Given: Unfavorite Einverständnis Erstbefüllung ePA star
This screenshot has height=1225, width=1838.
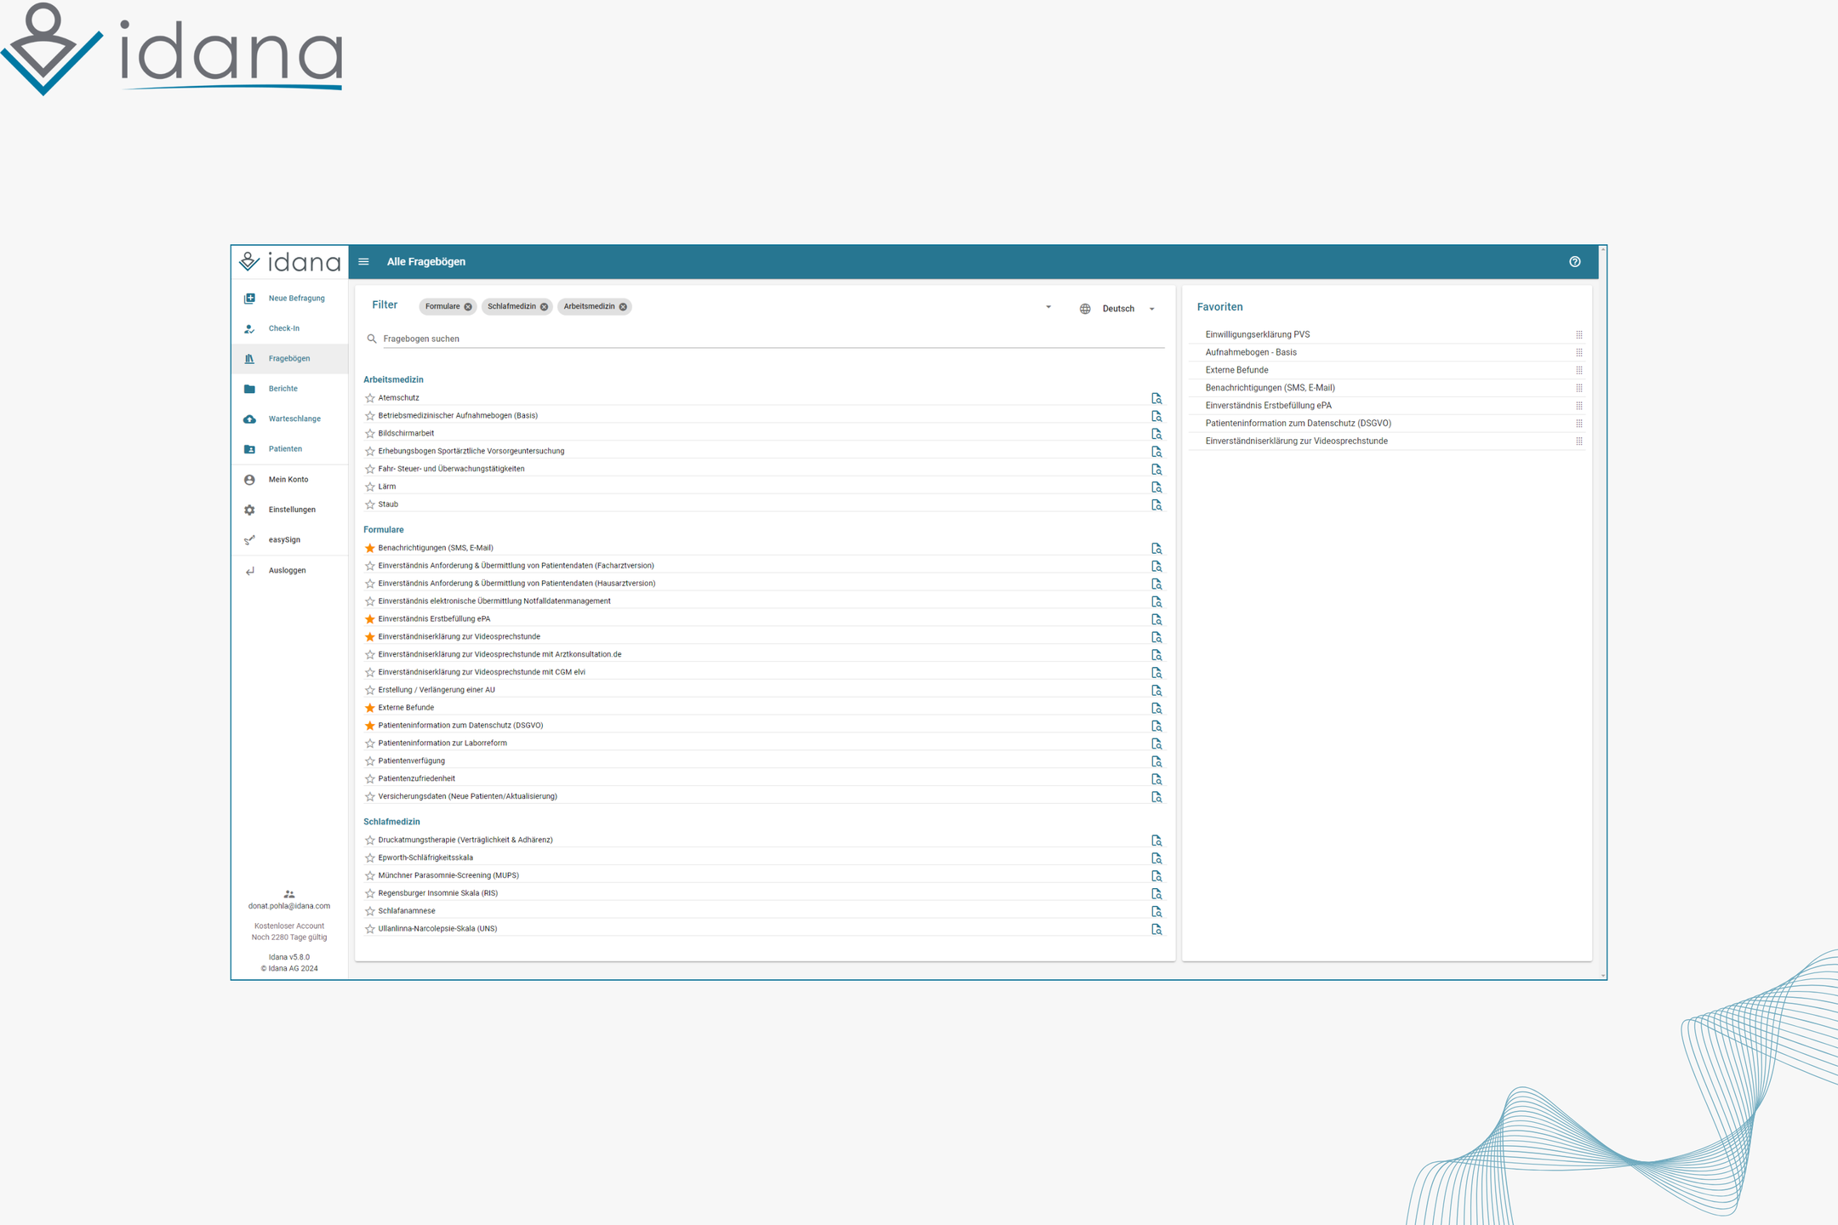Looking at the screenshot, I should click(370, 619).
